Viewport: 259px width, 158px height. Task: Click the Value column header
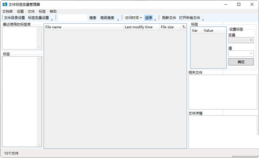tap(214, 31)
